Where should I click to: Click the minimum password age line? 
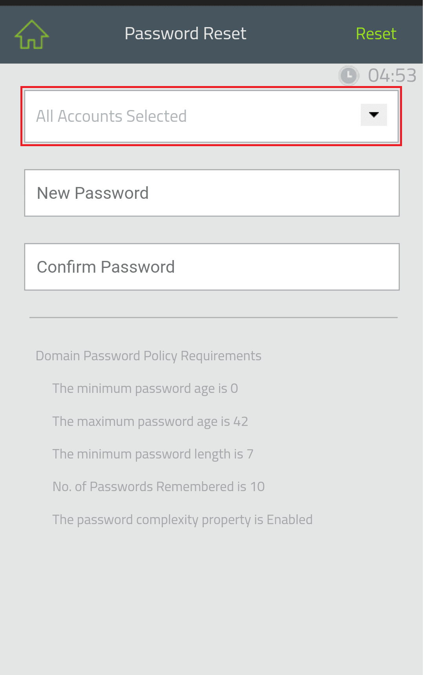(145, 389)
